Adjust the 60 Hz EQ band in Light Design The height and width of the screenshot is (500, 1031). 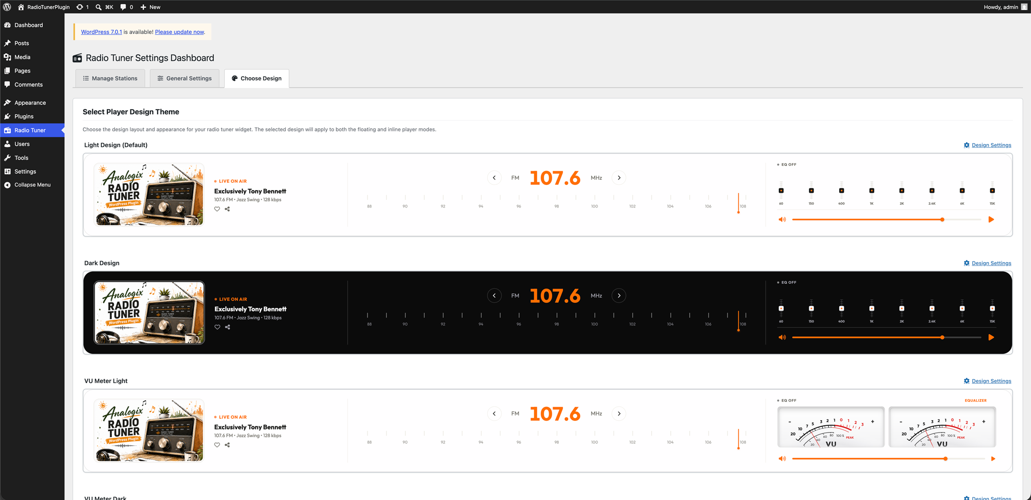[781, 191]
